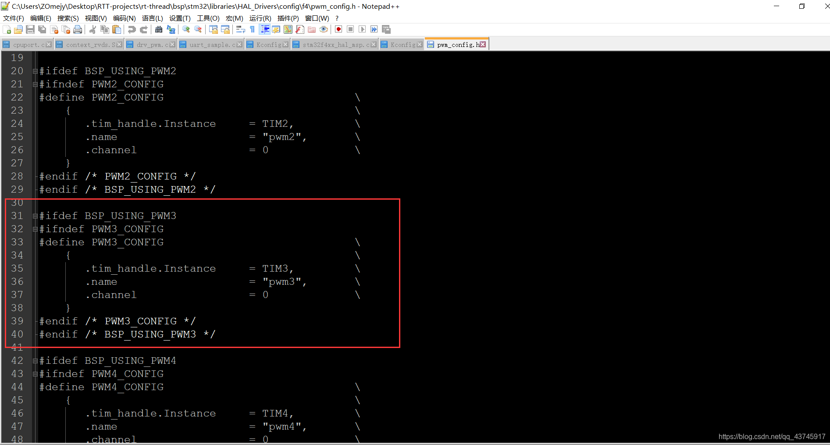
Task: Open the Document Map toolbar icon
Action: (x=288, y=29)
